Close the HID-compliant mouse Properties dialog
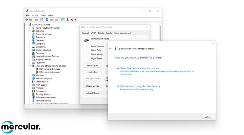The image size is (244, 135). (x=147, y=27)
